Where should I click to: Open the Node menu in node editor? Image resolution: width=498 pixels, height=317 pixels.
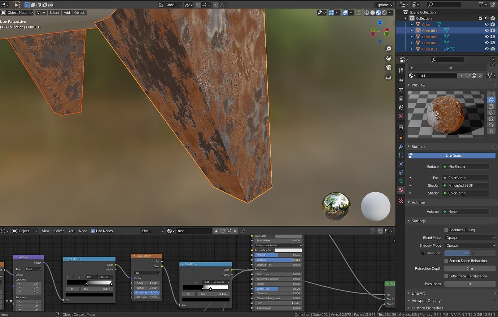[x=83, y=231]
